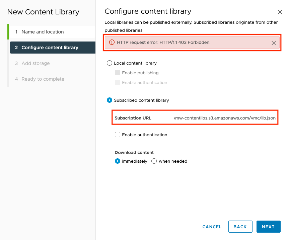Click the red error alert icon
288x240 pixels.
[112, 42]
